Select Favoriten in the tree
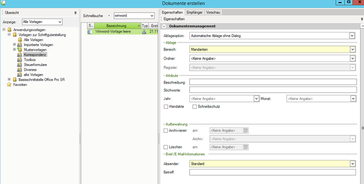The height and width of the screenshot is (184, 364). coord(20,85)
